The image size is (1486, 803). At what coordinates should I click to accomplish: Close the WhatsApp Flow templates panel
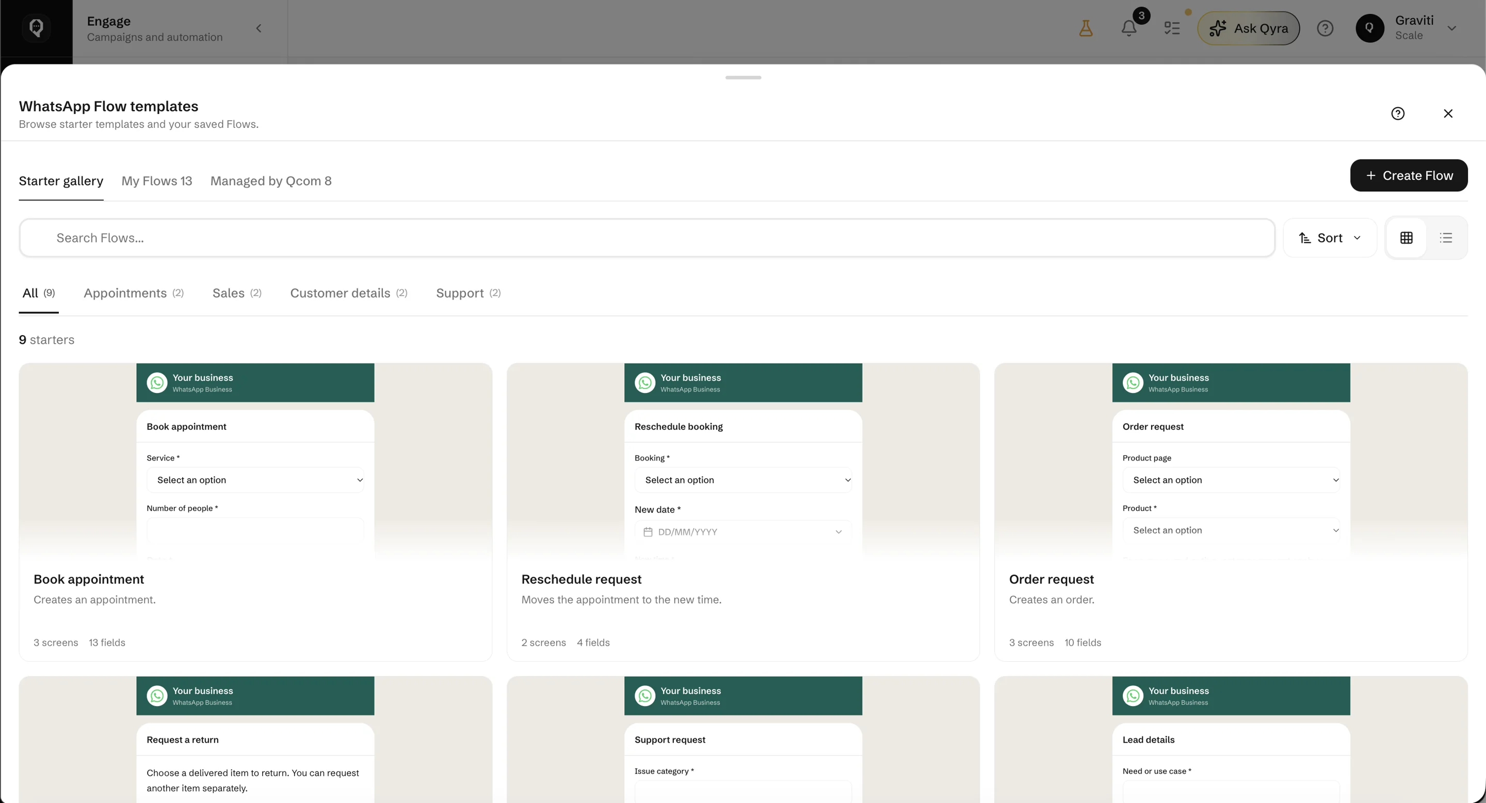coord(1448,113)
